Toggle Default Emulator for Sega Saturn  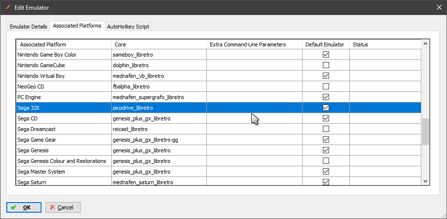tap(326, 182)
